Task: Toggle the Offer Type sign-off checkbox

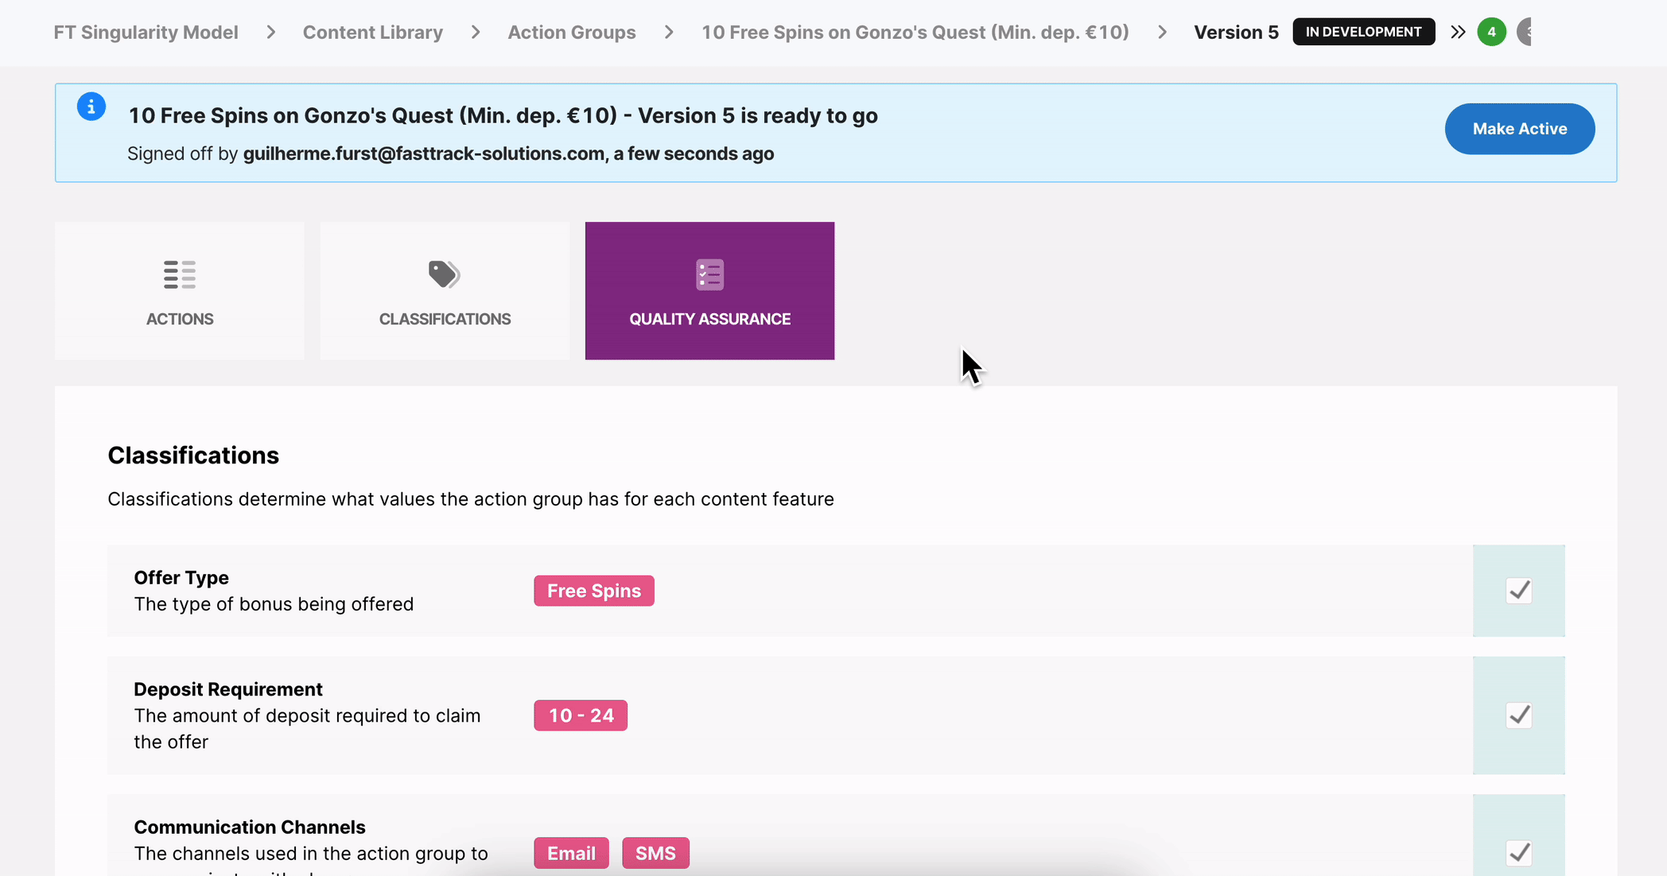Action: tap(1518, 591)
